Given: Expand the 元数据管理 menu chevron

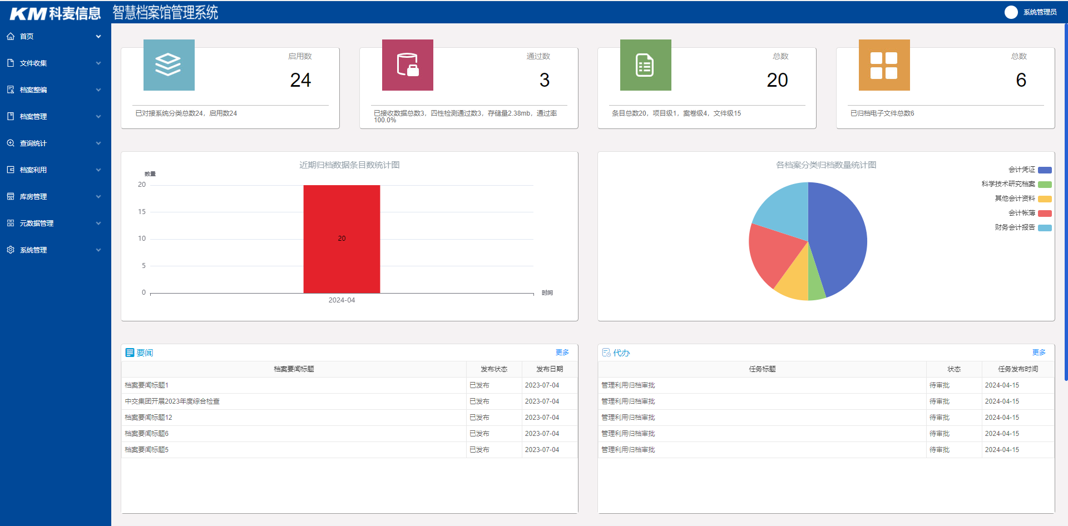Looking at the screenshot, I should click(x=98, y=224).
